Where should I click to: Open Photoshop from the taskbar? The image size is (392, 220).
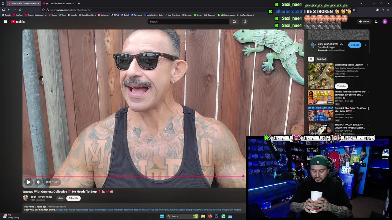[x=217, y=216]
